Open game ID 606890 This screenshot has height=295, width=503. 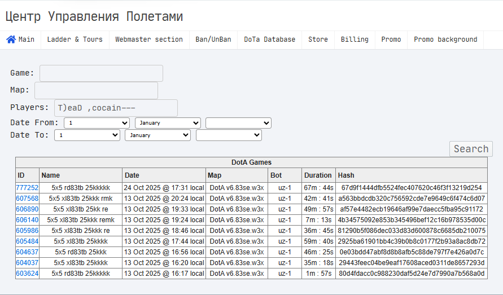(27, 209)
